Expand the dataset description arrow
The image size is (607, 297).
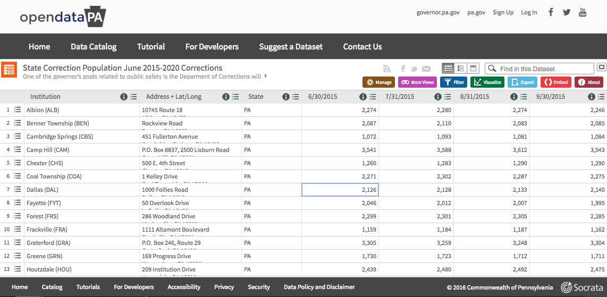pyautogui.click(x=266, y=77)
